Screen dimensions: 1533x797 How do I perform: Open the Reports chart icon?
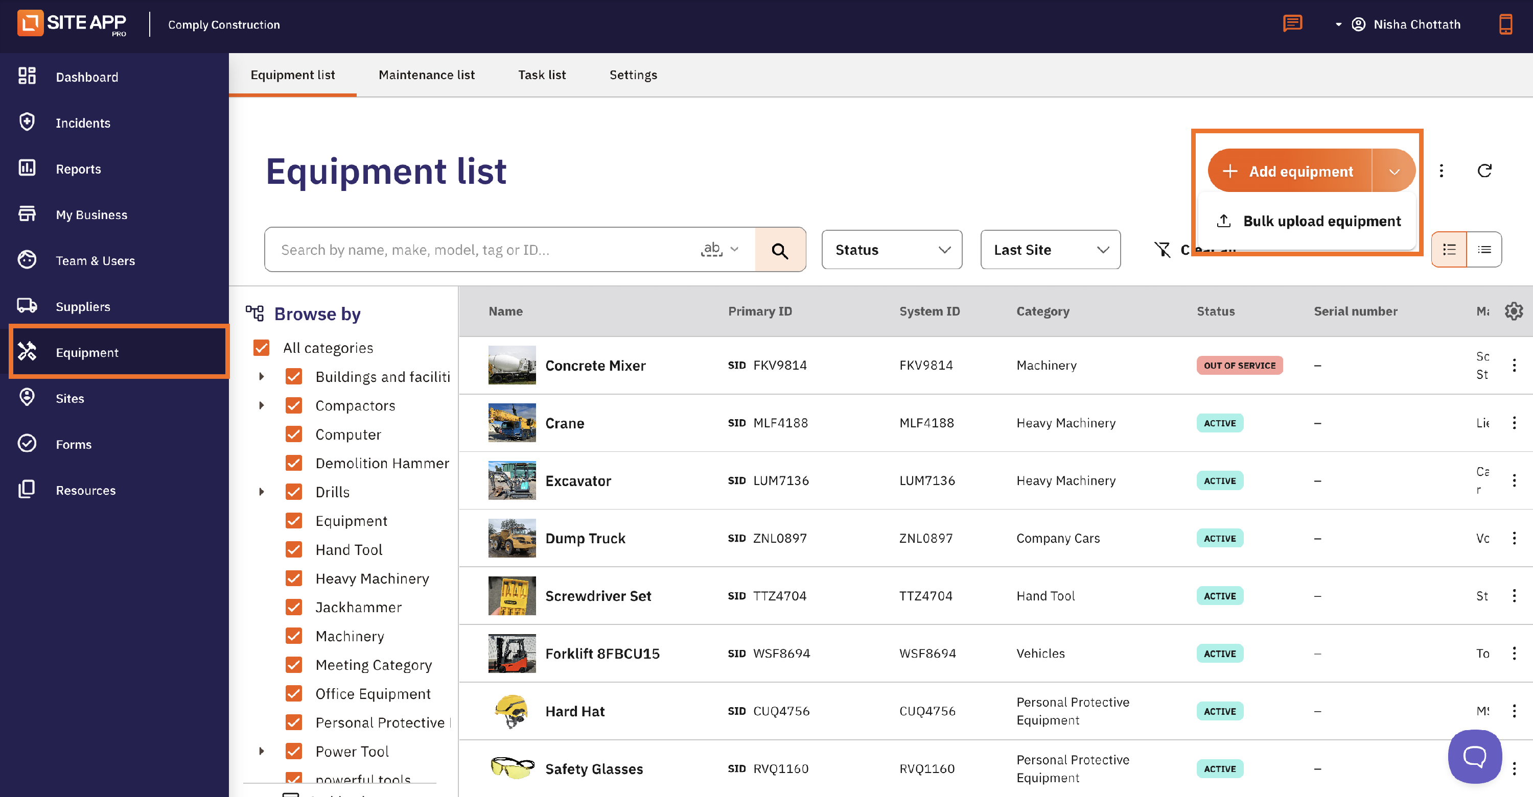(27, 168)
